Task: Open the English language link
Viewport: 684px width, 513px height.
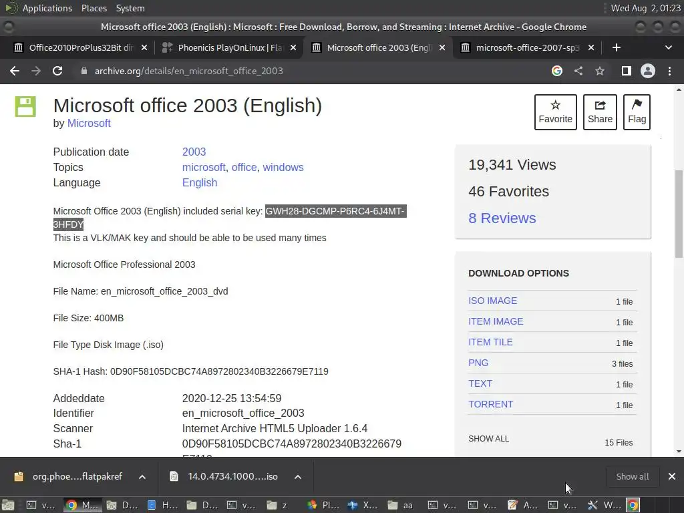Action: click(199, 183)
